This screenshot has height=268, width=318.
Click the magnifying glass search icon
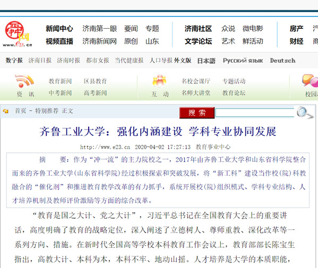pos(305,113)
